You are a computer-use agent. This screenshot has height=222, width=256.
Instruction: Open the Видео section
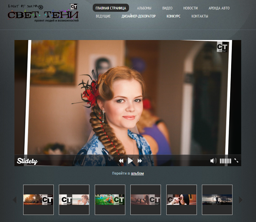tap(167, 8)
